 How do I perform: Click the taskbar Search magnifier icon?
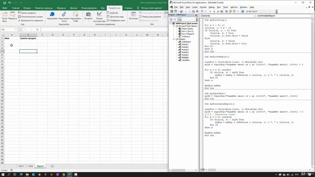point(9,175)
